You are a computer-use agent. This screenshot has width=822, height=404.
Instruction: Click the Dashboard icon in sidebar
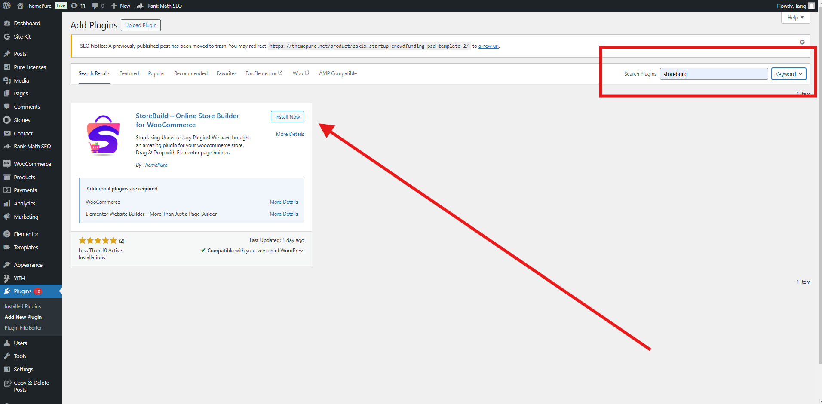click(7, 23)
